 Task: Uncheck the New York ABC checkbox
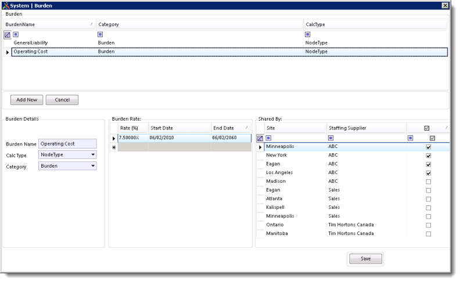(x=429, y=156)
